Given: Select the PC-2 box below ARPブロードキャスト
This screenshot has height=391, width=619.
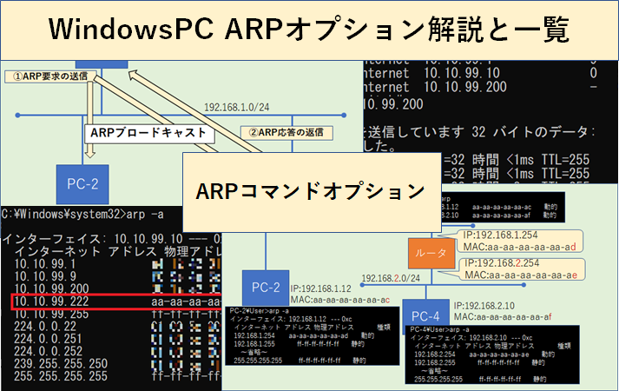Looking at the screenshot, I should [82, 184].
